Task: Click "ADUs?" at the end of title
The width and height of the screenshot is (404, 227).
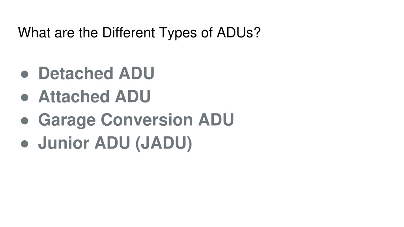Action: (239, 33)
